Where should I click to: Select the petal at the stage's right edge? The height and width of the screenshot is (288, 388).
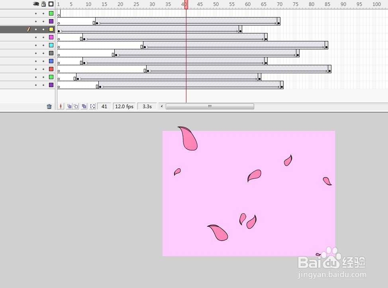327,181
